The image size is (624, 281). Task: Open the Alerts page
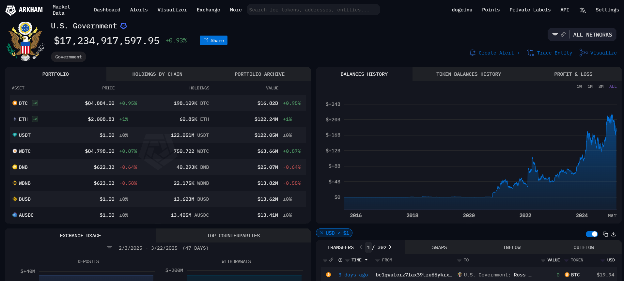pos(139,10)
